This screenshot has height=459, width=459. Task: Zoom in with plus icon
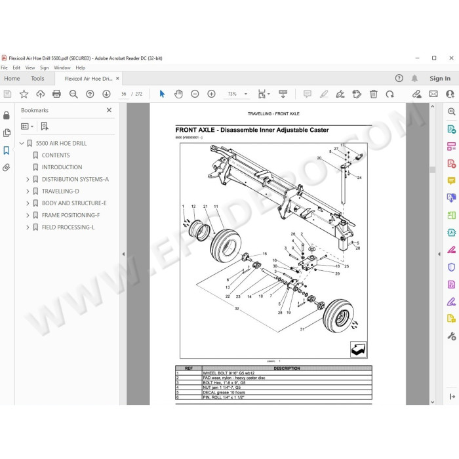(x=211, y=94)
